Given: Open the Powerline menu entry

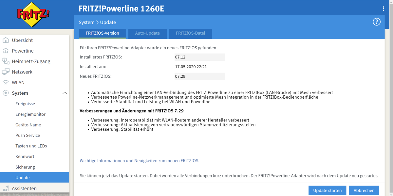Looking at the screenshot, I should pos(23,51).
